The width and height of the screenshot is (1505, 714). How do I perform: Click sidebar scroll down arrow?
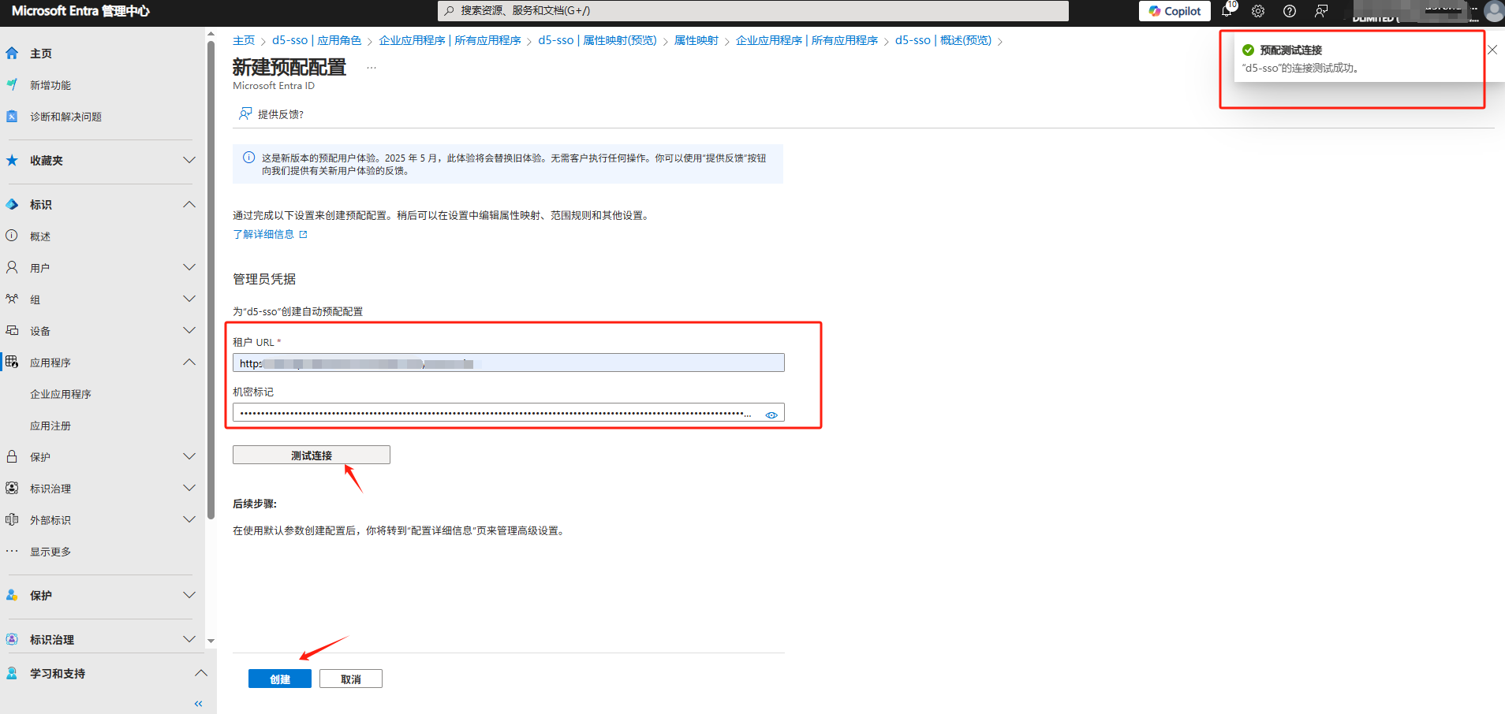coord(211,641)
